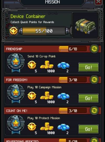
Task: Tap the blue gem reward in Friendship
Action: 64,65
